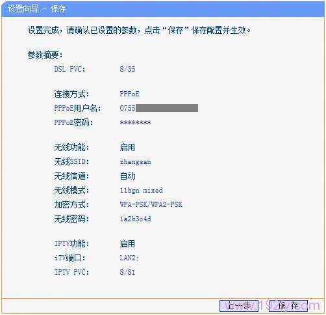Click the 无线密码 label

(71, 219)
